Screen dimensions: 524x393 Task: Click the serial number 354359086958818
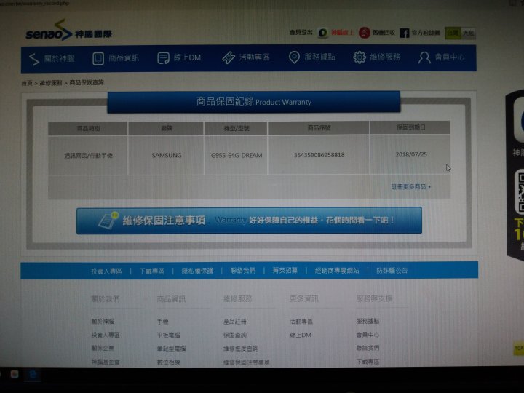[x=319, y=155]
